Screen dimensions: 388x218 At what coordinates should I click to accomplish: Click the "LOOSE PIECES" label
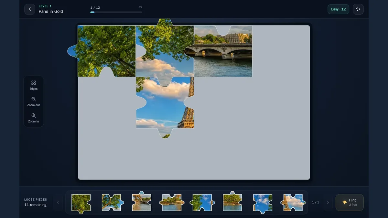(x=36, y=200)
